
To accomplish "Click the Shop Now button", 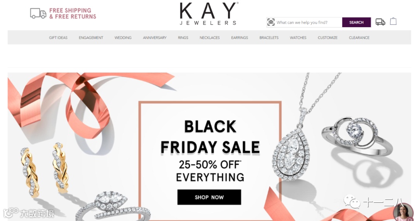I will tap(209, 197).
